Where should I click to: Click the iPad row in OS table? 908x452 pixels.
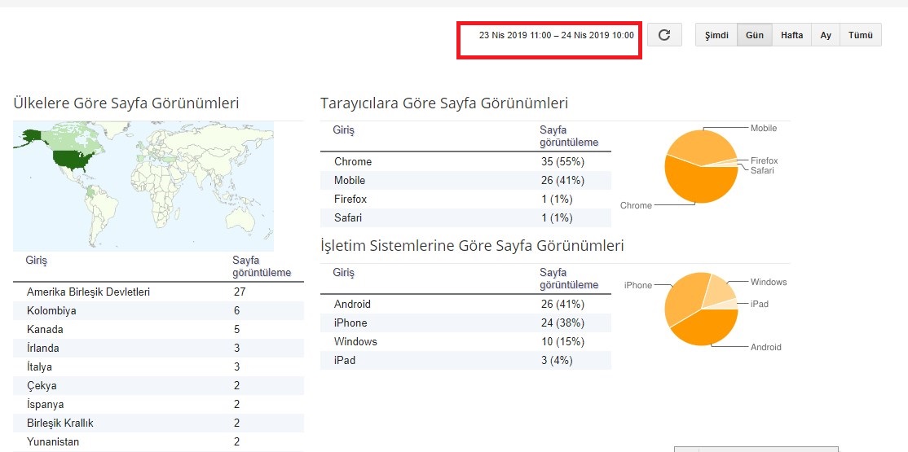tap(465, 360)
